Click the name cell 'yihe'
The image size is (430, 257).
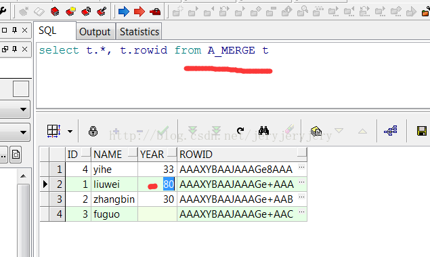coord(114,170)
